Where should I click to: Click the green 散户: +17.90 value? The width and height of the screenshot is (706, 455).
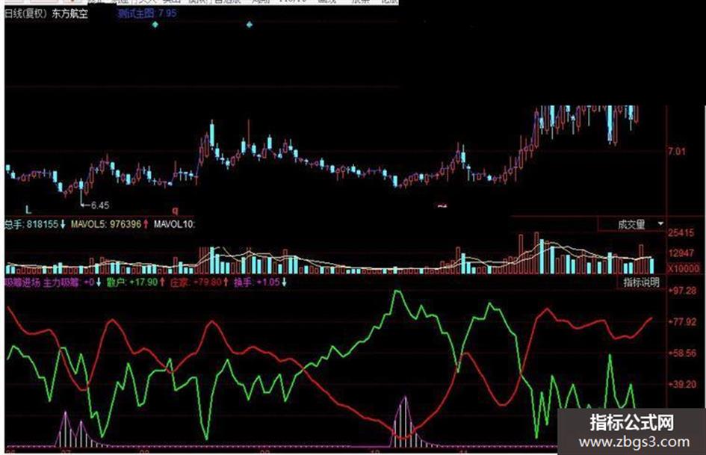click(x=132, y=282)
